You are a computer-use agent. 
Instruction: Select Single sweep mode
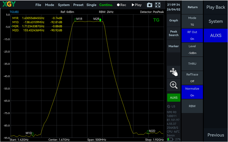click(91, 5)
